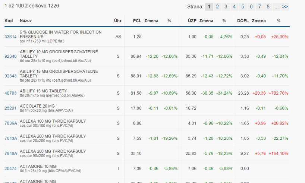Viewport: 305px width, 183px height.
Task: Open drug code 20474 link
Action: 10,168
